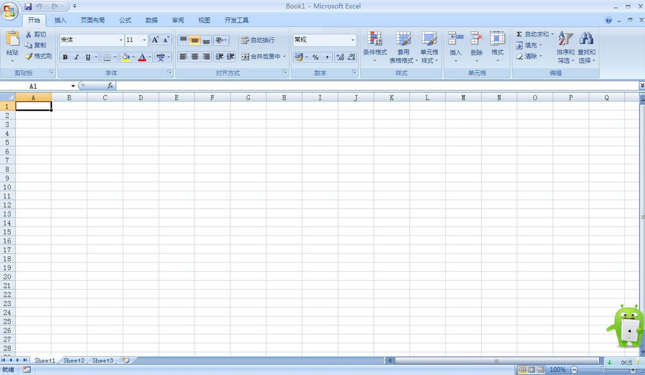
Task: Apply percent style
Action: (x=315, y=57)
